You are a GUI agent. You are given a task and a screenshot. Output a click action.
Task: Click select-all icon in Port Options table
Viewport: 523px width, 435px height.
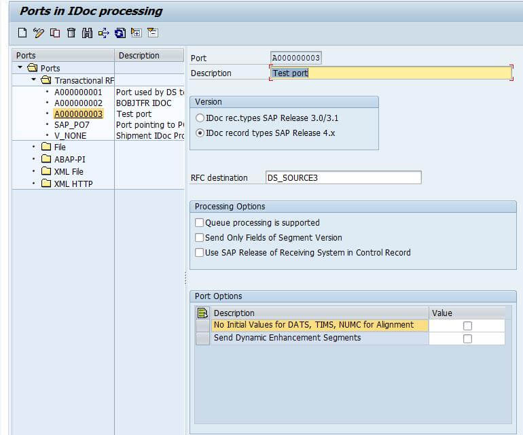point(202,313)
